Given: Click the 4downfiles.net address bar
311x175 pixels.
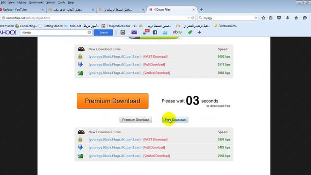Looking at the screenshot, I should coord(95,18).
